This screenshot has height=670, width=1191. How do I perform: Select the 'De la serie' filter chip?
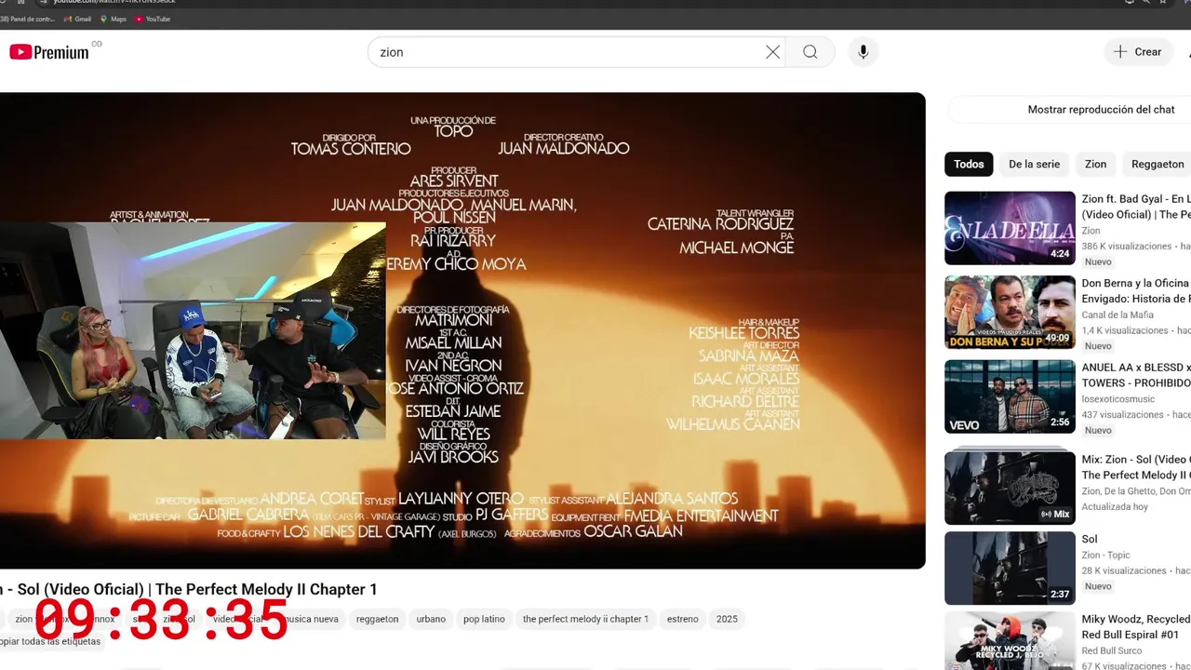[x=1034, y=164]
